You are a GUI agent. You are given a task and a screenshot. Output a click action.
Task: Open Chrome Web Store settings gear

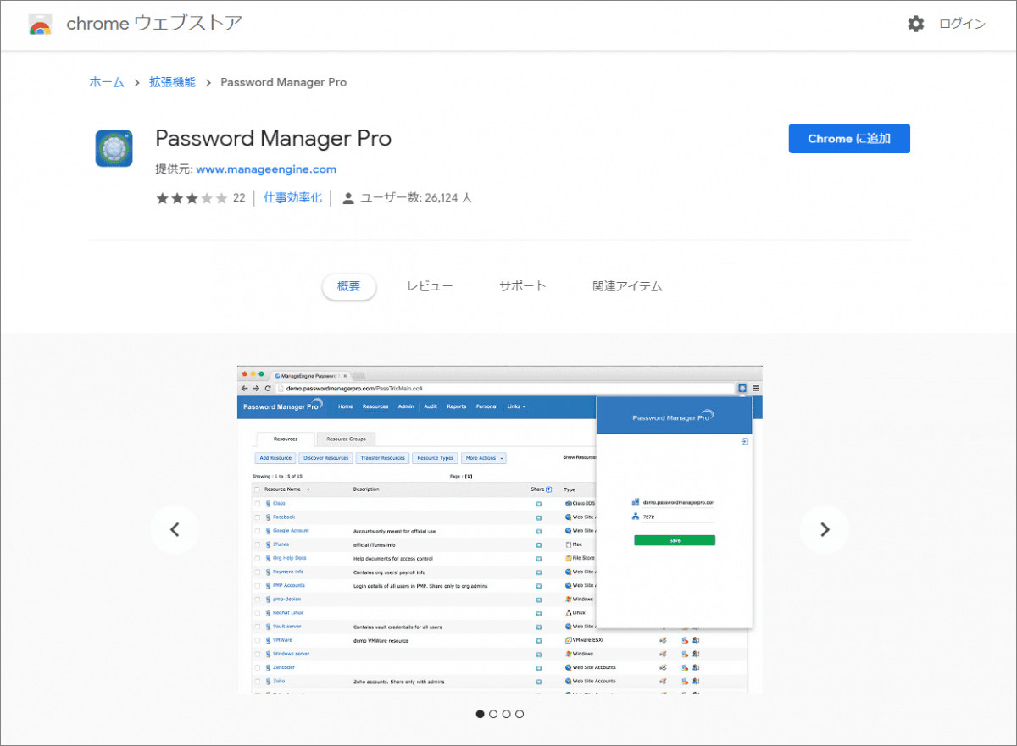pyautogui.click(x=916, y=24)
